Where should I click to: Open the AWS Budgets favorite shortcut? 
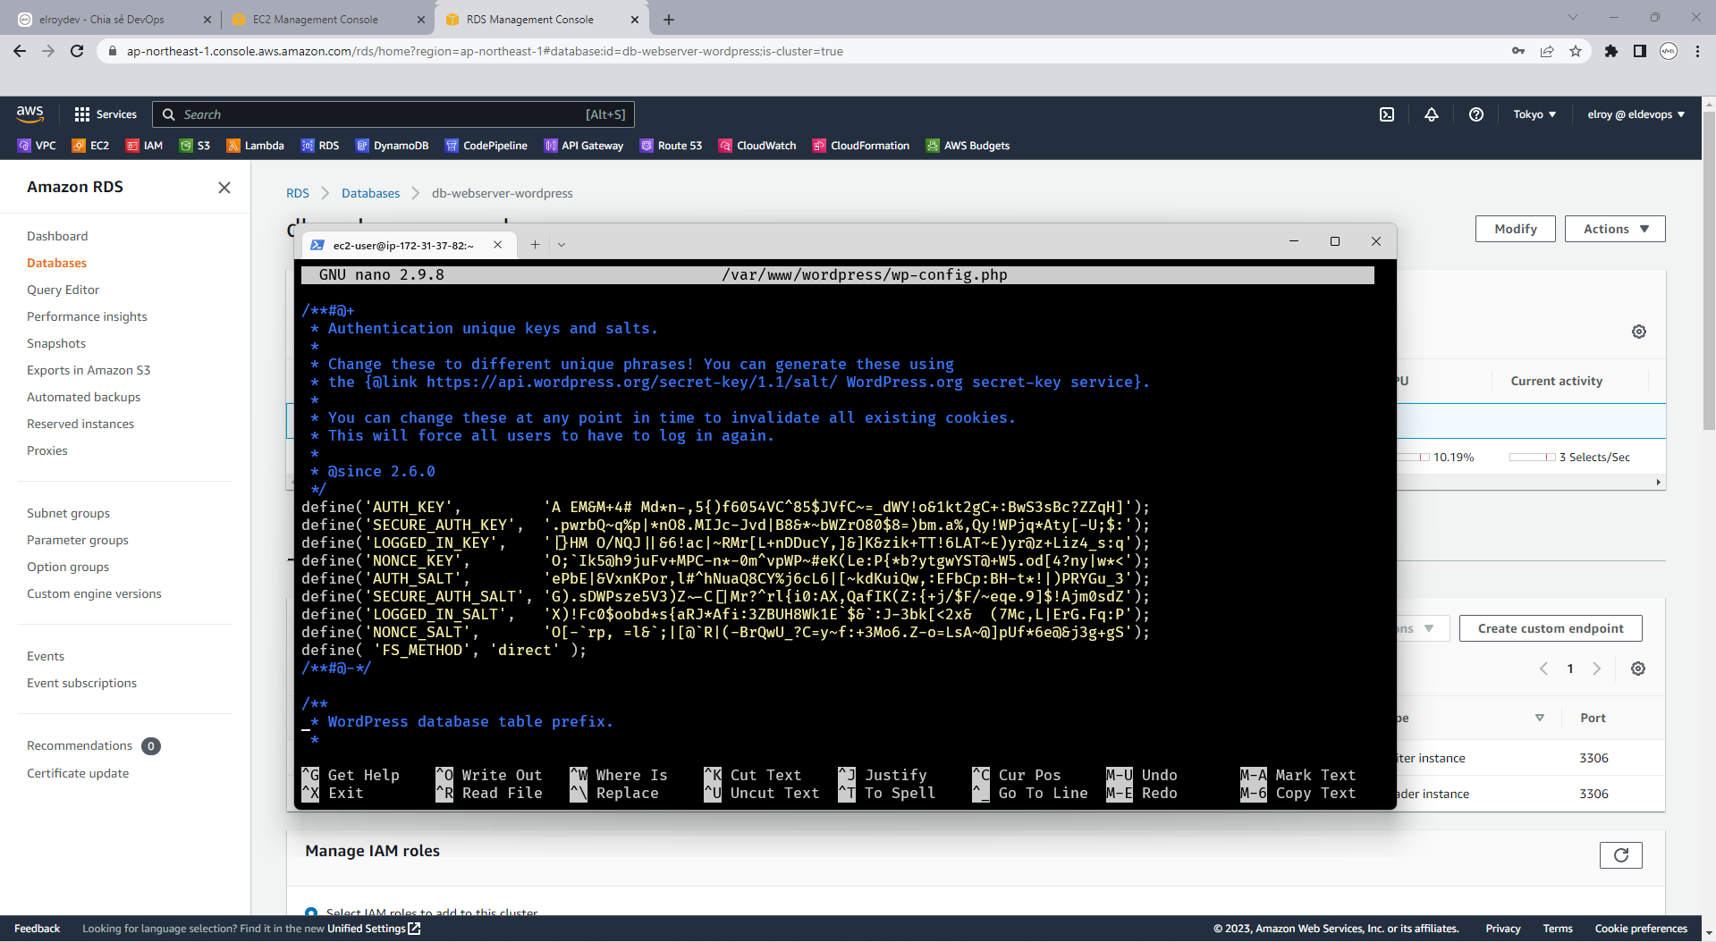pyautogui.click(x=968, y=146)
